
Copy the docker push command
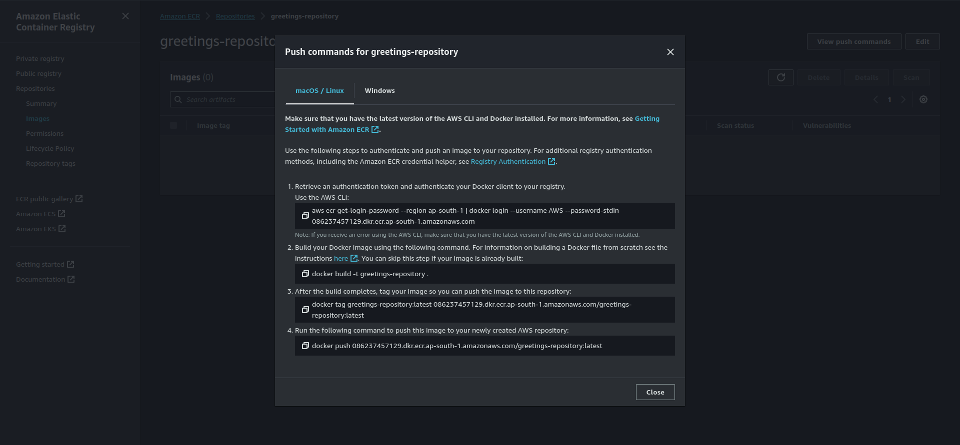point(305,345)
